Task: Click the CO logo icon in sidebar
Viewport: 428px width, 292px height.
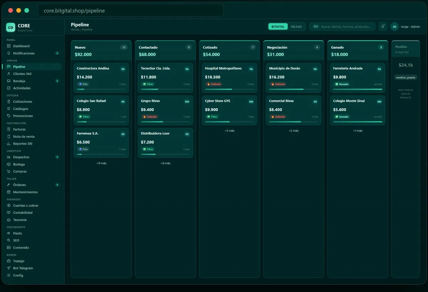Action: point(11,27)
